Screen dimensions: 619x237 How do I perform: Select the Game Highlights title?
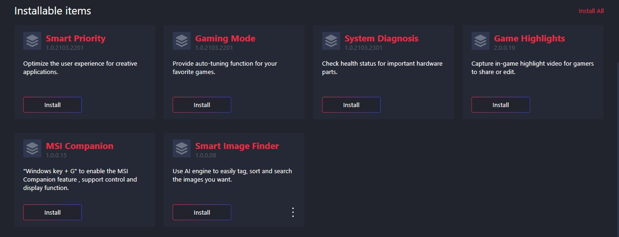click(x=530, y=39)
